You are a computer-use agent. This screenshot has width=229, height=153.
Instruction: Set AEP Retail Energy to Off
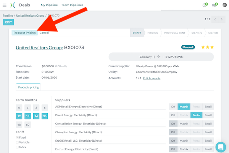173,107
